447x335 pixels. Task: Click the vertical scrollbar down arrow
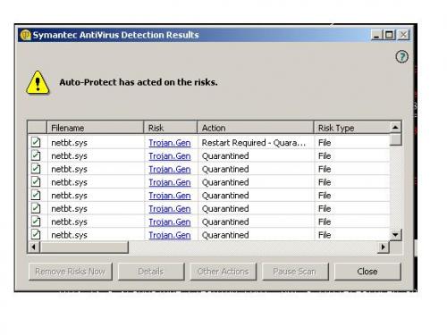[x=396, y=235]
